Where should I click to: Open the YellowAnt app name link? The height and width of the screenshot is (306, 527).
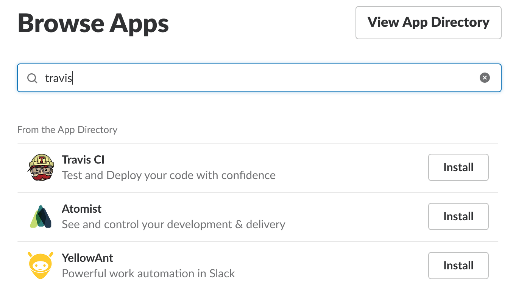tap(87, 258)
